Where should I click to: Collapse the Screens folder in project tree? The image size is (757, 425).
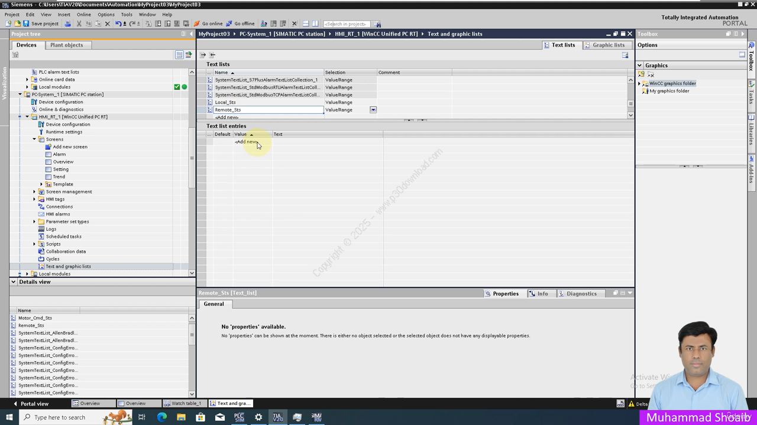click(34, 139)
